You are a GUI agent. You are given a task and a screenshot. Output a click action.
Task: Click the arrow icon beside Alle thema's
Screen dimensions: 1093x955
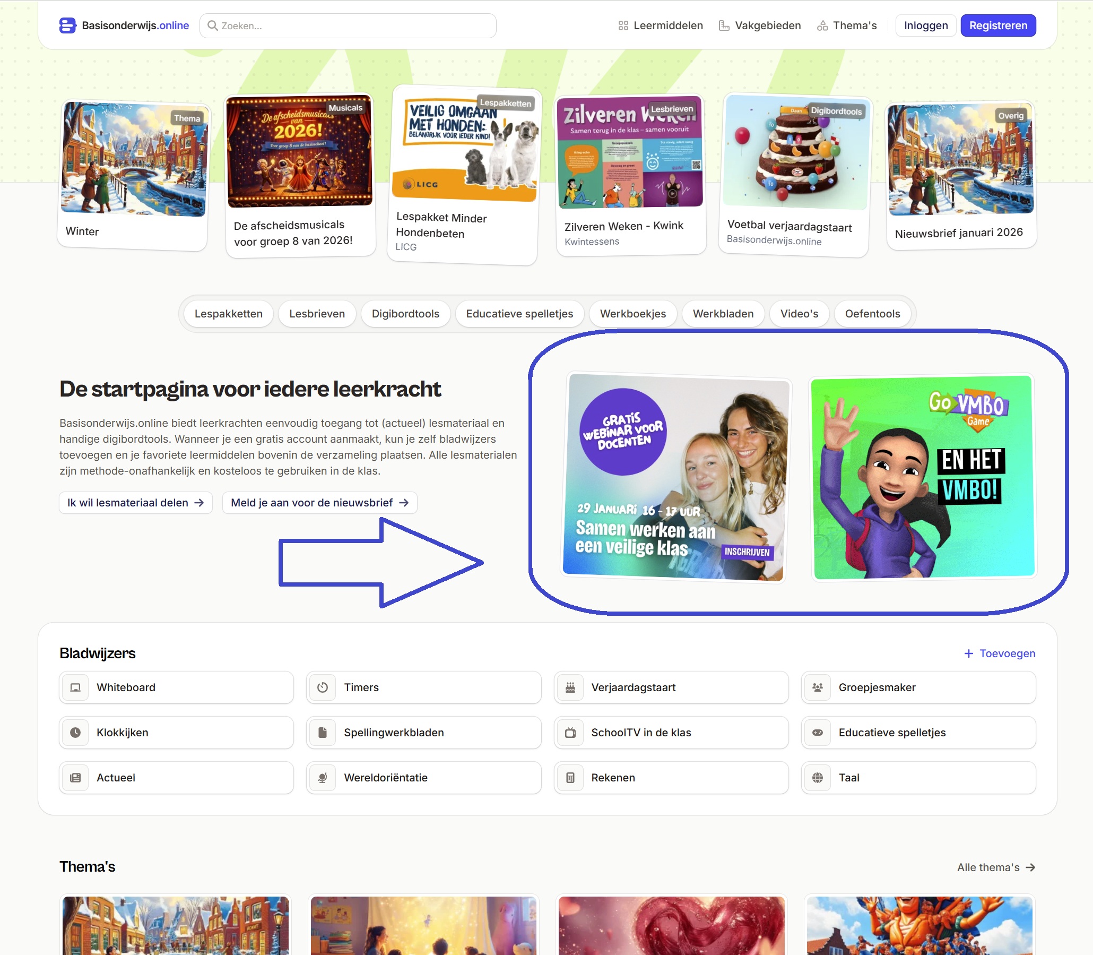1031,867
